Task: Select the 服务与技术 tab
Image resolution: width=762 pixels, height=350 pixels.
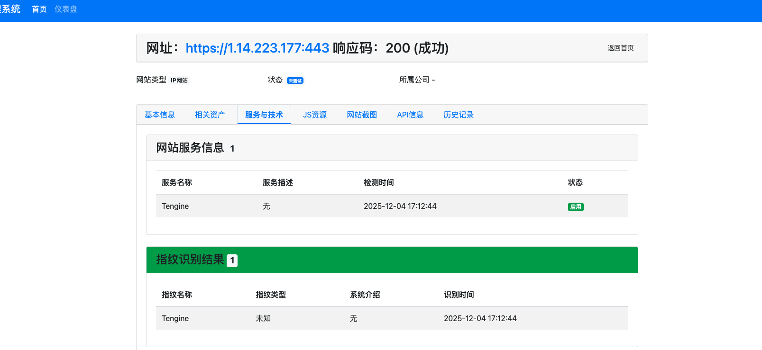Action: point(264,115)
